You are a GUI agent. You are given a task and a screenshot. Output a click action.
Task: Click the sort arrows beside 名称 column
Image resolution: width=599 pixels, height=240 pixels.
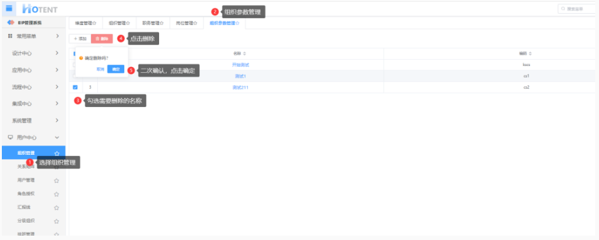245,53
